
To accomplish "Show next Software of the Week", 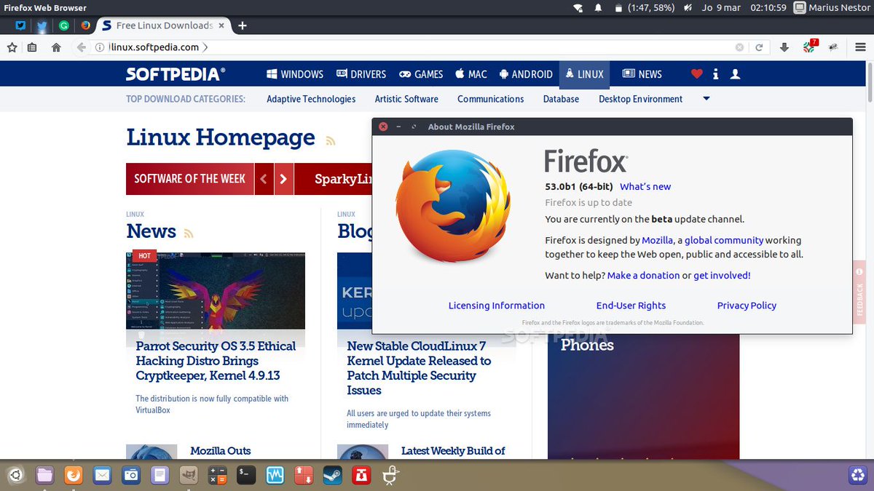I will tap(283, 179).
